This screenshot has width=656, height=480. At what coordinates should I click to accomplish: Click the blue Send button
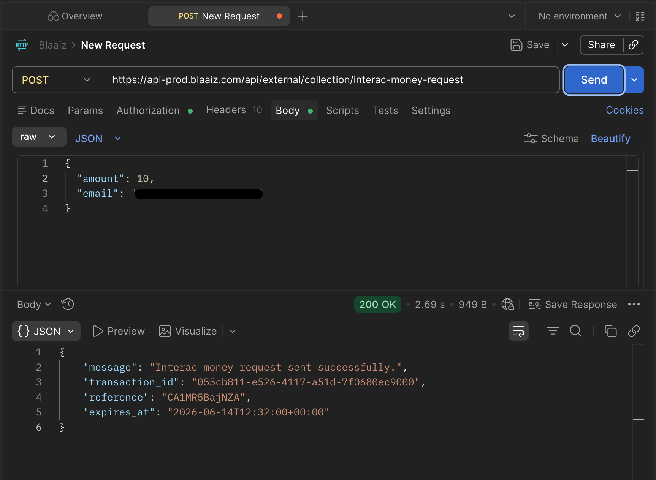point(594,80)
